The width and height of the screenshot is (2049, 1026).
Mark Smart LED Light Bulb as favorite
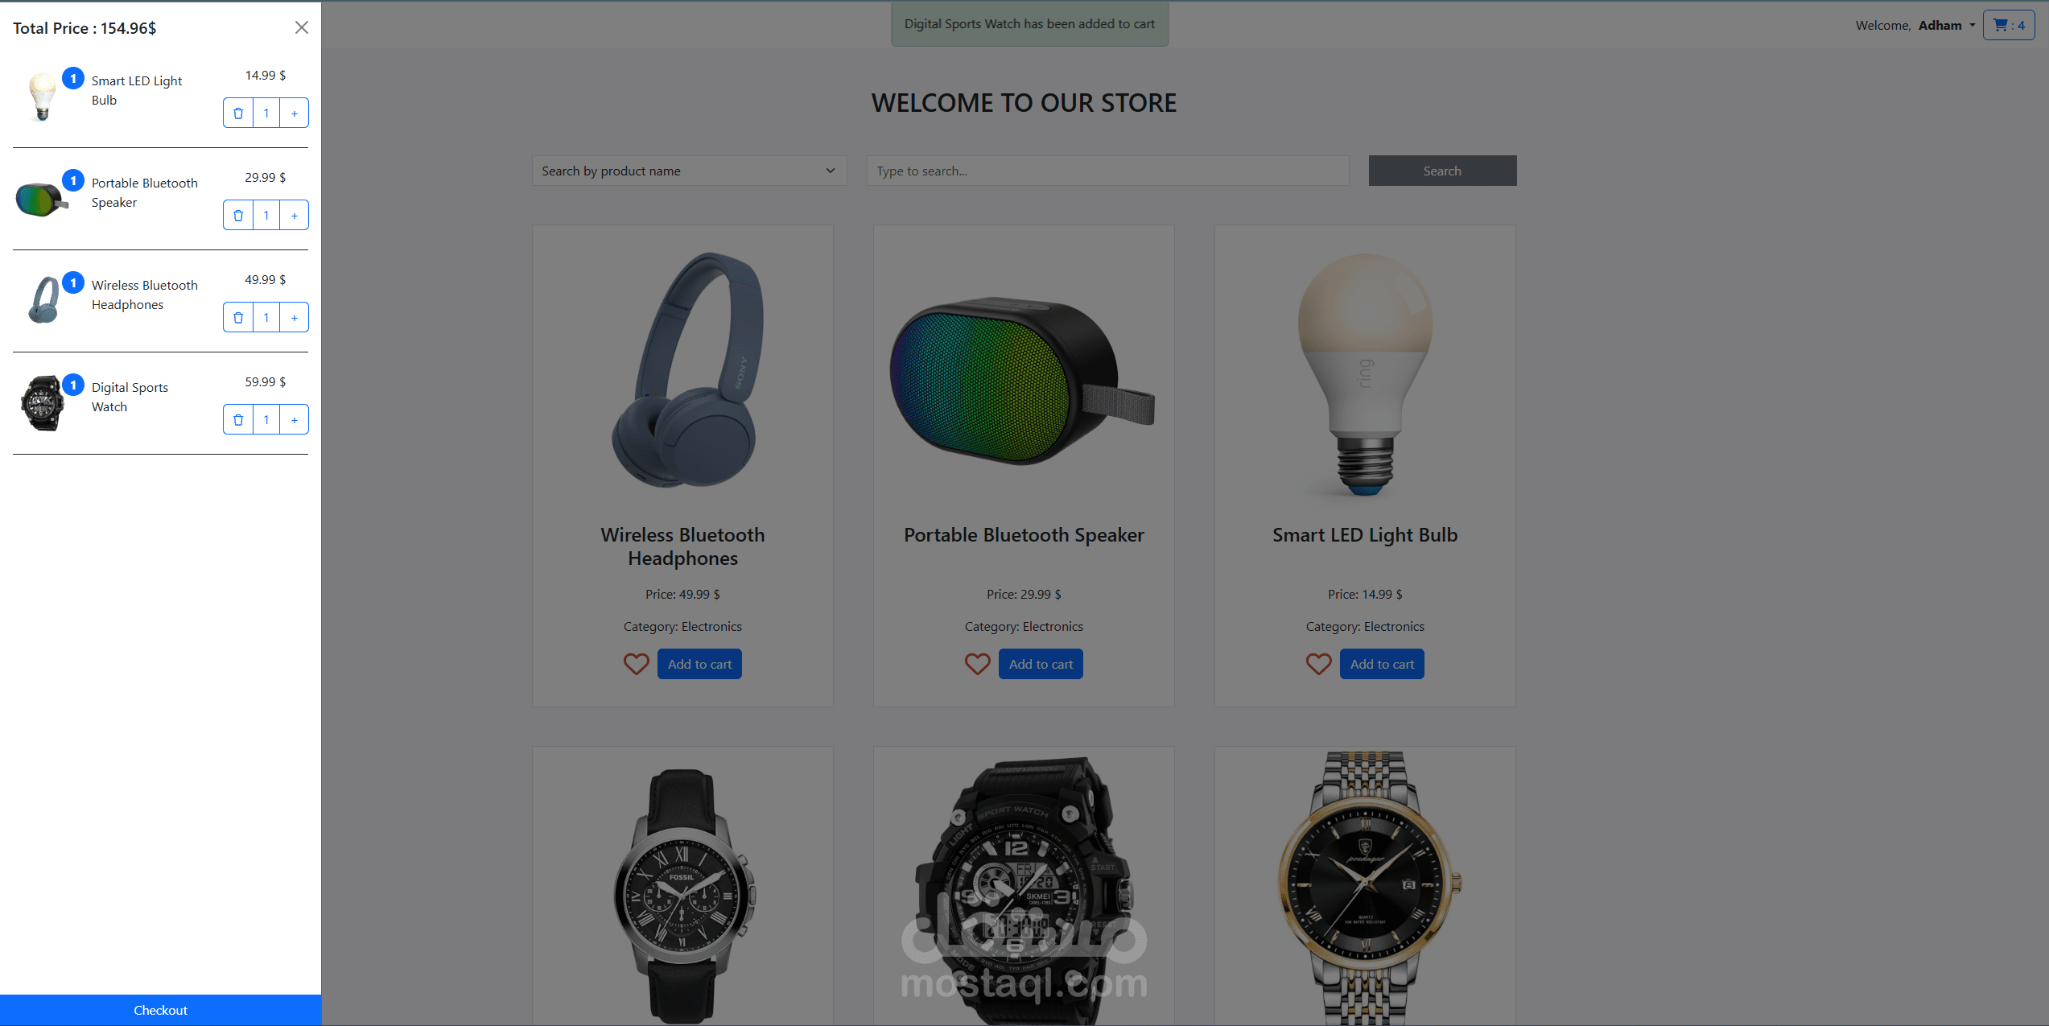(x=1318, y=664)
